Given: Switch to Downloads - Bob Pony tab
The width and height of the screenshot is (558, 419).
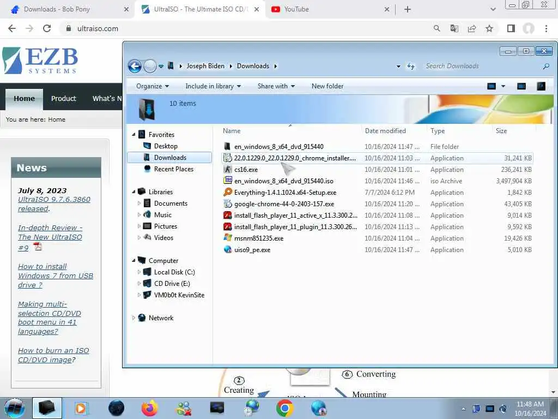Looking at the screenshot, I should tap(68, 9).
